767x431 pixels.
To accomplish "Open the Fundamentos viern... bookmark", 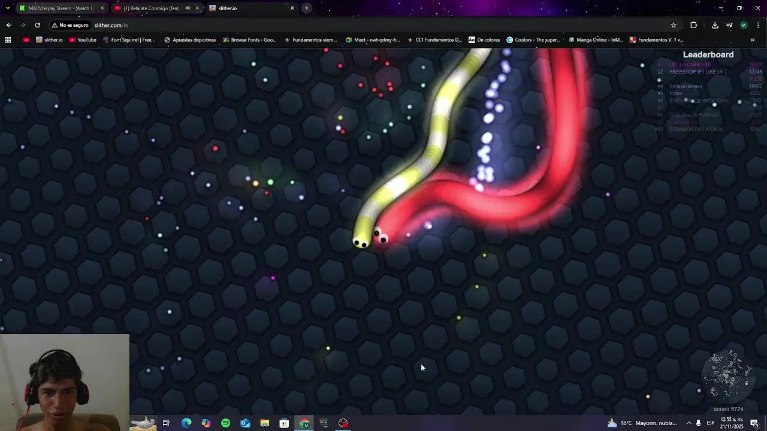I will [x=310, y=40].
